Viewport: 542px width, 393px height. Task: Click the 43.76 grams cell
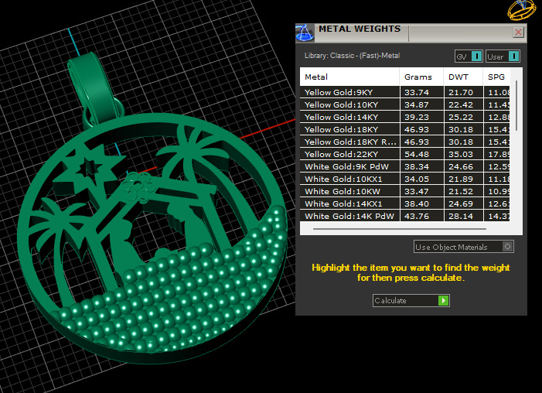click(421, 216)
